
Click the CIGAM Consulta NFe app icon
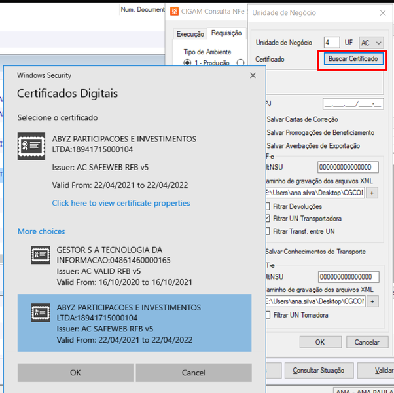click(174, 11)
